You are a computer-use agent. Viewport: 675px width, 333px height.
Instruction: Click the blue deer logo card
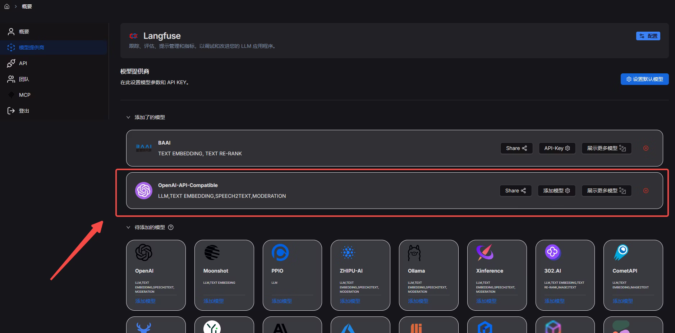click(x=144, y=327)
